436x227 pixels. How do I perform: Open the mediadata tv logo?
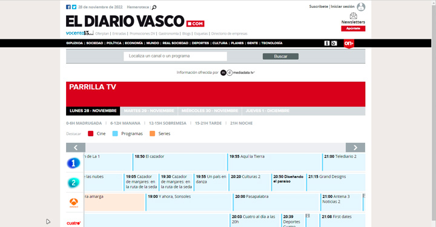pyautogui.click(x=237, y=73)
